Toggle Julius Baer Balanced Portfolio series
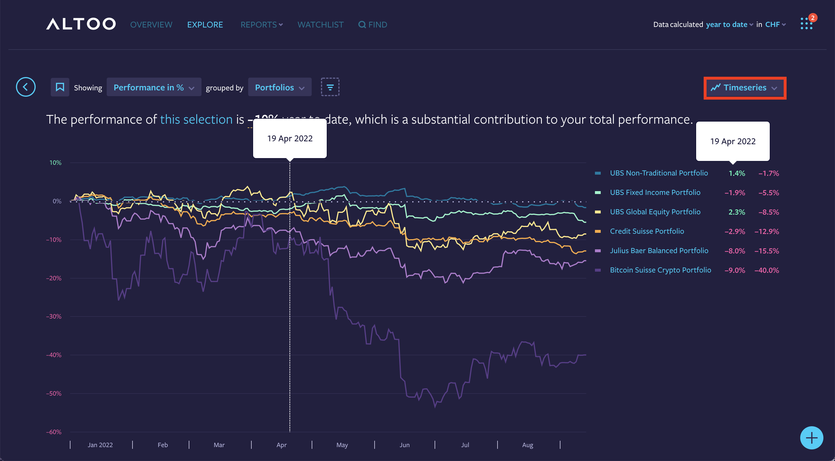Image resolution: width=835 pixels, height=461 pixels. coord(659,250)
